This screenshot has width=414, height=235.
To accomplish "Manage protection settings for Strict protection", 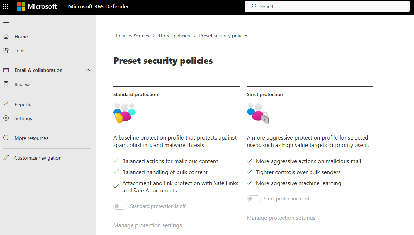I will (x=281, y=218).
